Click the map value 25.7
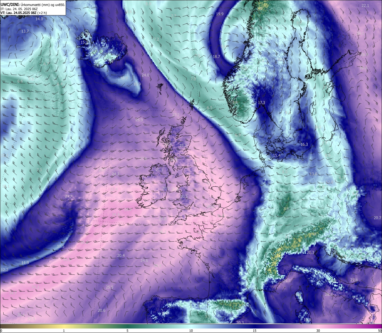 [x=286, y=281]
